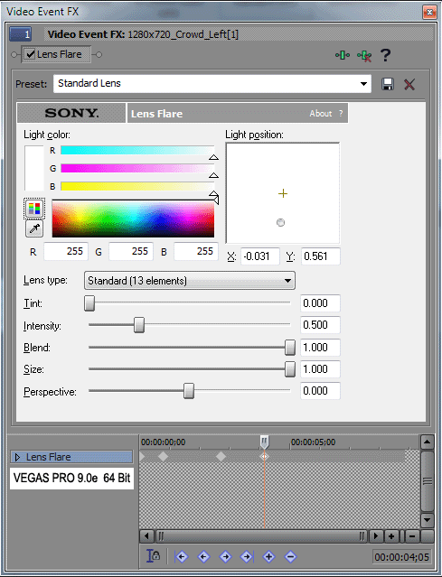The height and width of the screenshot is (577, 442).
Task: Click the question mark beside About
Action: click(x=341, y=114)
